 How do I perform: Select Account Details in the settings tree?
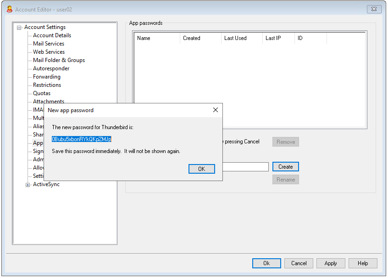pyautogui.click(x=51, y=35)
